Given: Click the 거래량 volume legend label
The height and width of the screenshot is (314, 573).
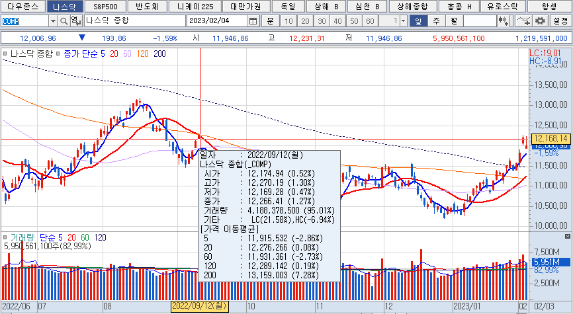Looking at the screenshot, I should click(22, 238).
